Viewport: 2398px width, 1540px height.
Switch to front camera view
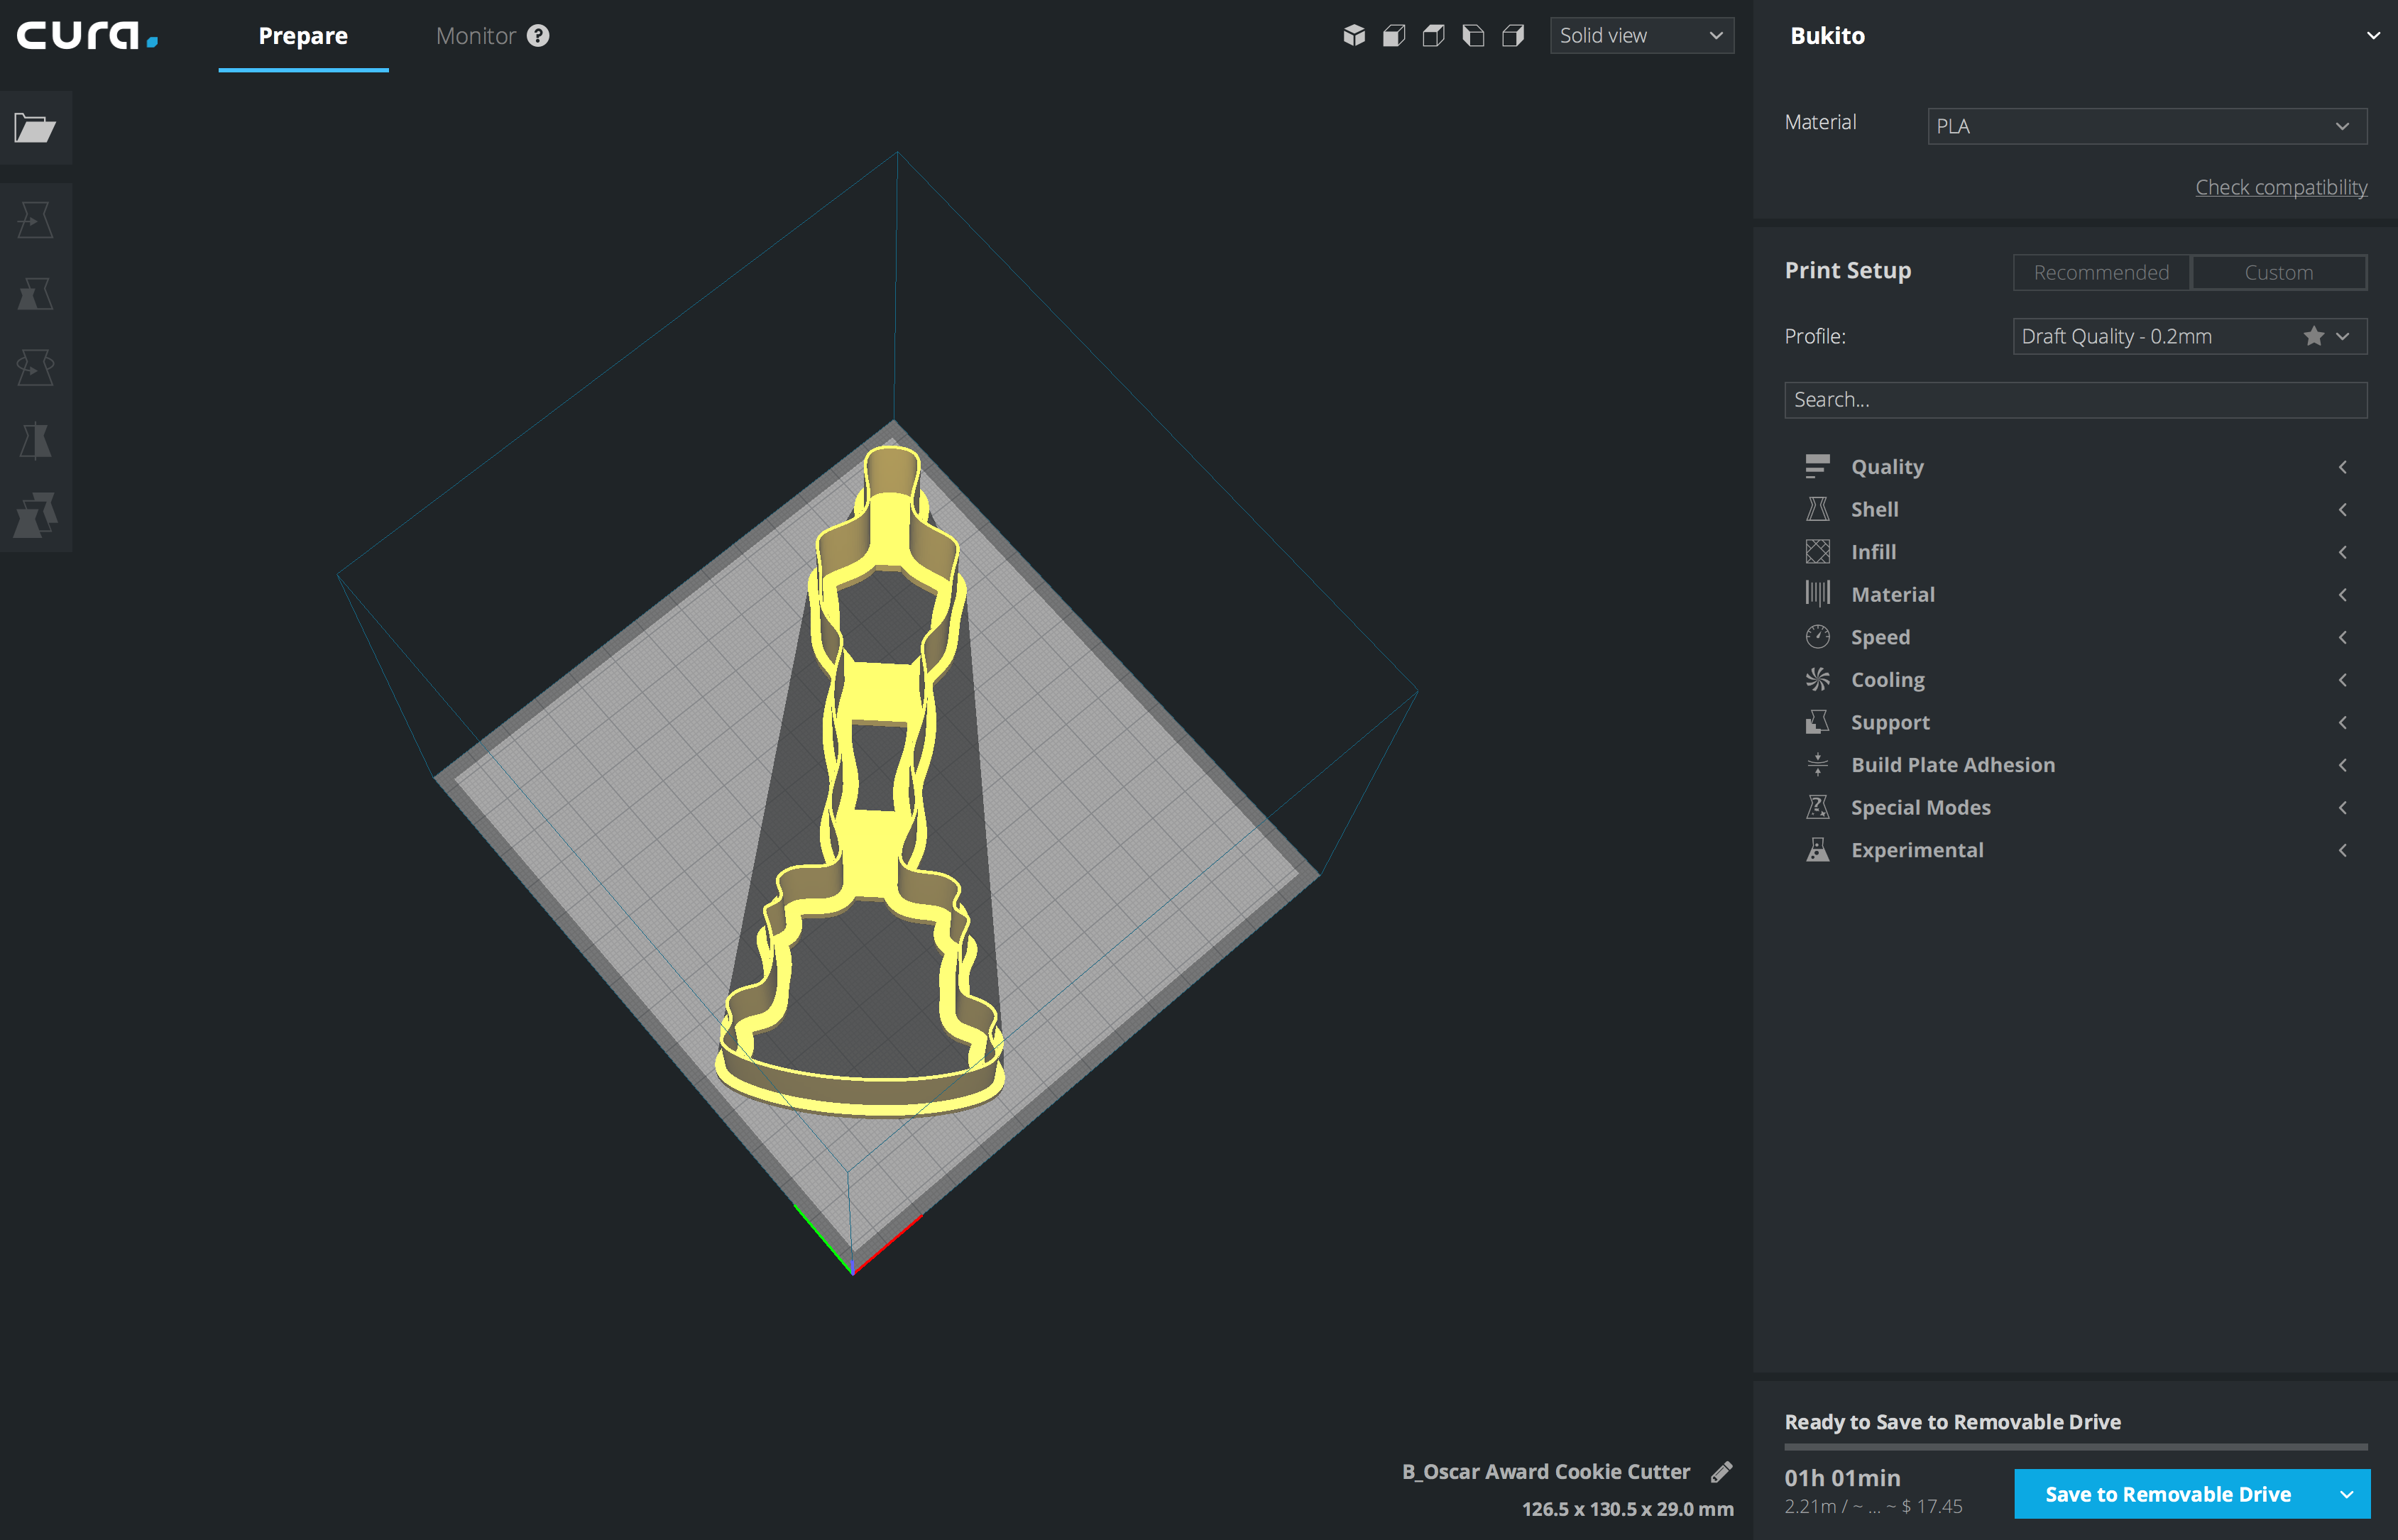click(x=1394, y=36)
